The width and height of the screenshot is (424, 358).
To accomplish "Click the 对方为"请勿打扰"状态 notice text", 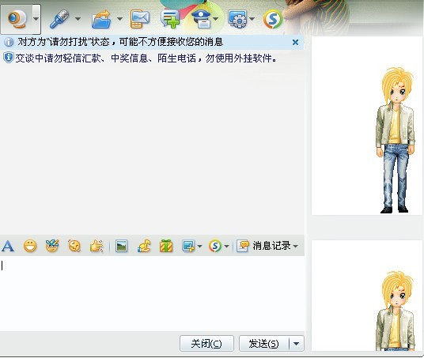I will 120,42.
